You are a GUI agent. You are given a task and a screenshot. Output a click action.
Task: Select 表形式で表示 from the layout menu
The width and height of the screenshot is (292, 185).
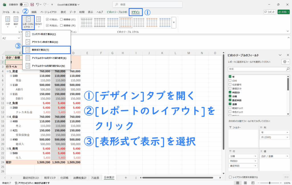pos(46,50)
